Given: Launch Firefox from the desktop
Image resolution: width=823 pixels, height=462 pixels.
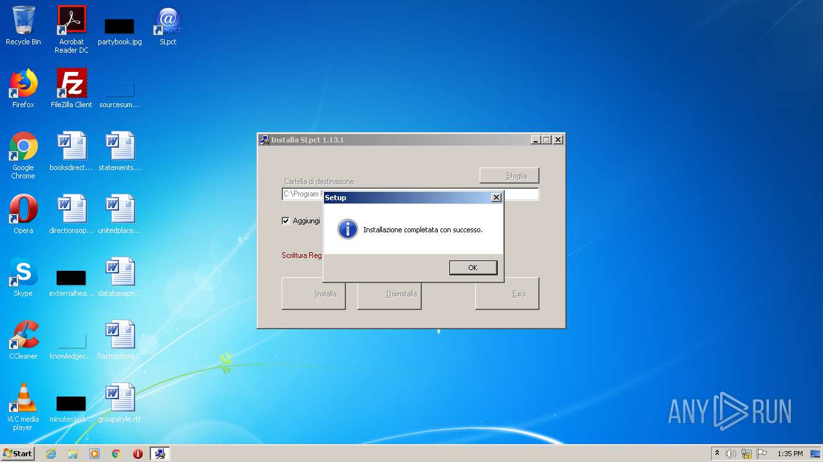Looking at the screenshot, I should pos(23,89).
